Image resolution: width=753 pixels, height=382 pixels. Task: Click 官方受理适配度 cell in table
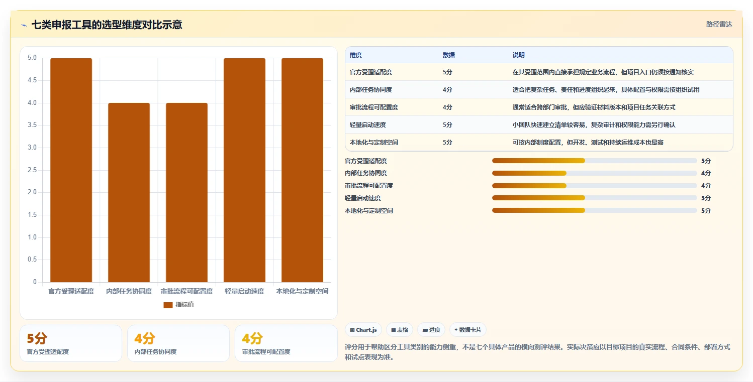pos(371,72)
